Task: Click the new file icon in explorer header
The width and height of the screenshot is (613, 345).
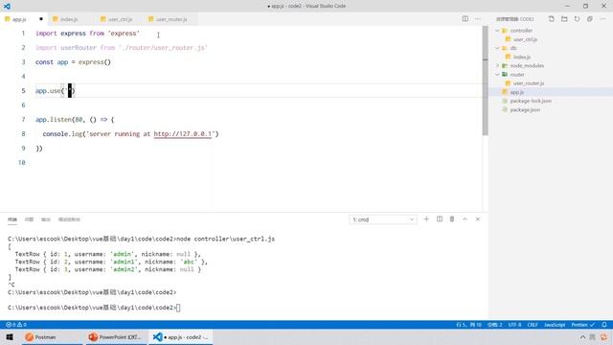Action: point(552,19)
